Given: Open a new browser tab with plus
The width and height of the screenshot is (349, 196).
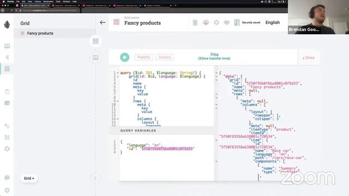Looking at the screenshot, I should pos(176,5).
